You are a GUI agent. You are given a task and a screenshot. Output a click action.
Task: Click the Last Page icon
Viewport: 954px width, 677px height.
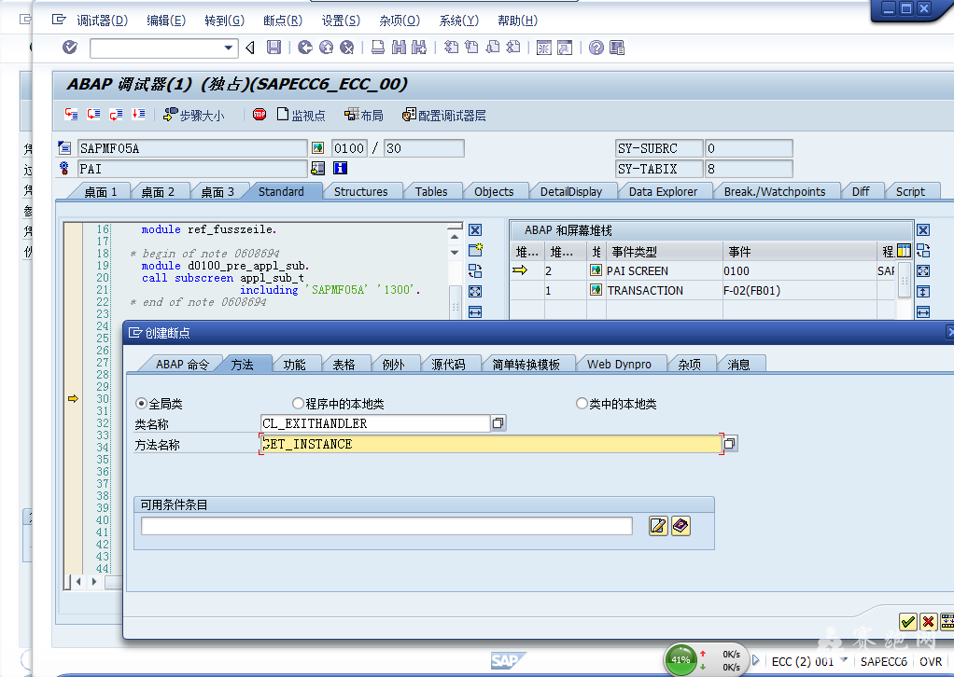[x=512, y=48]
